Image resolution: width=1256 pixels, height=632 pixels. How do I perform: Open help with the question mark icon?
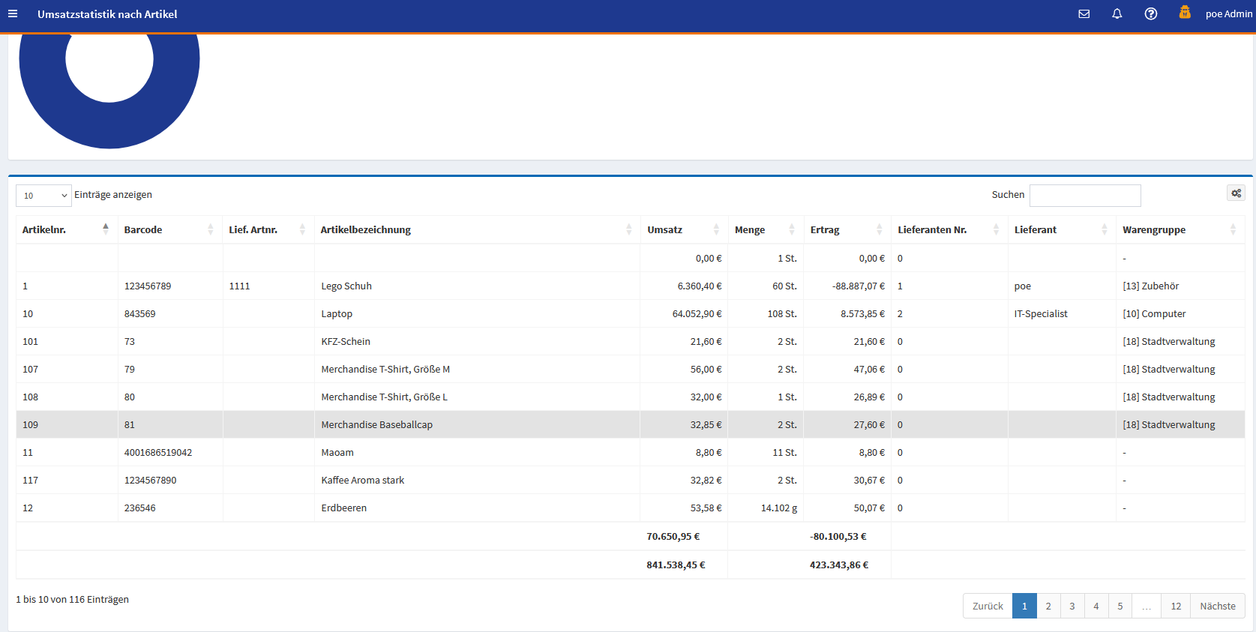point(1150,14)
